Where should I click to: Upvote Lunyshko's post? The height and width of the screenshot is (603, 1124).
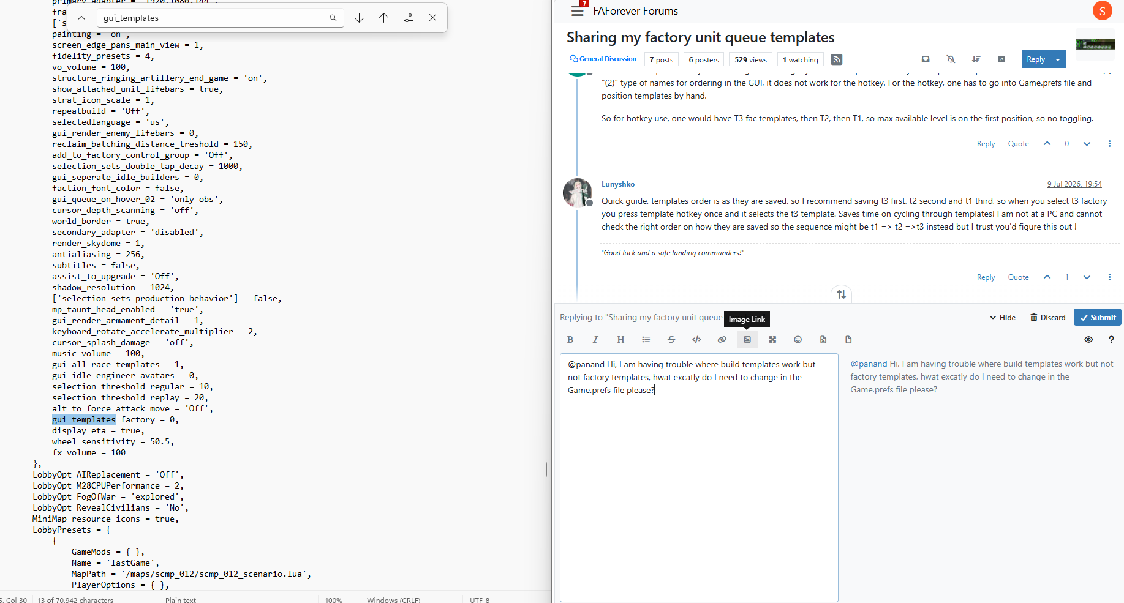[1047, 277]
